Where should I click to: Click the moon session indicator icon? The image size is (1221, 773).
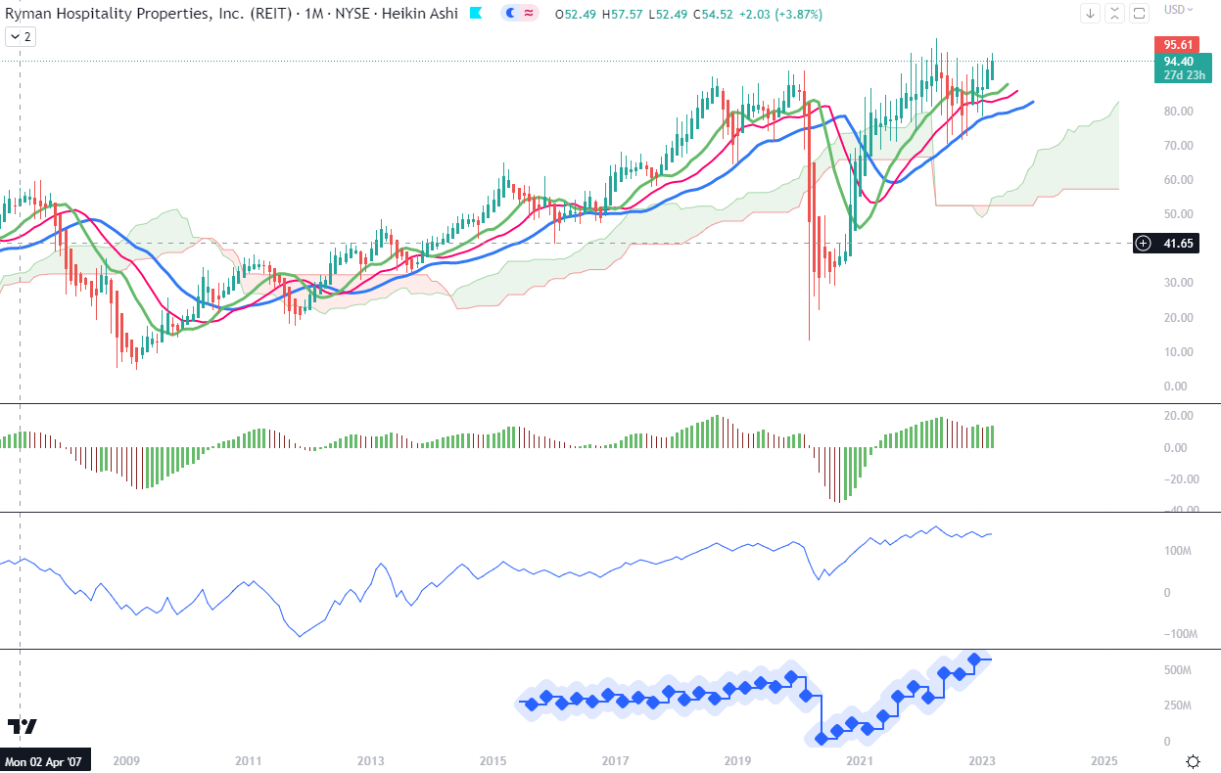point(512,14)
